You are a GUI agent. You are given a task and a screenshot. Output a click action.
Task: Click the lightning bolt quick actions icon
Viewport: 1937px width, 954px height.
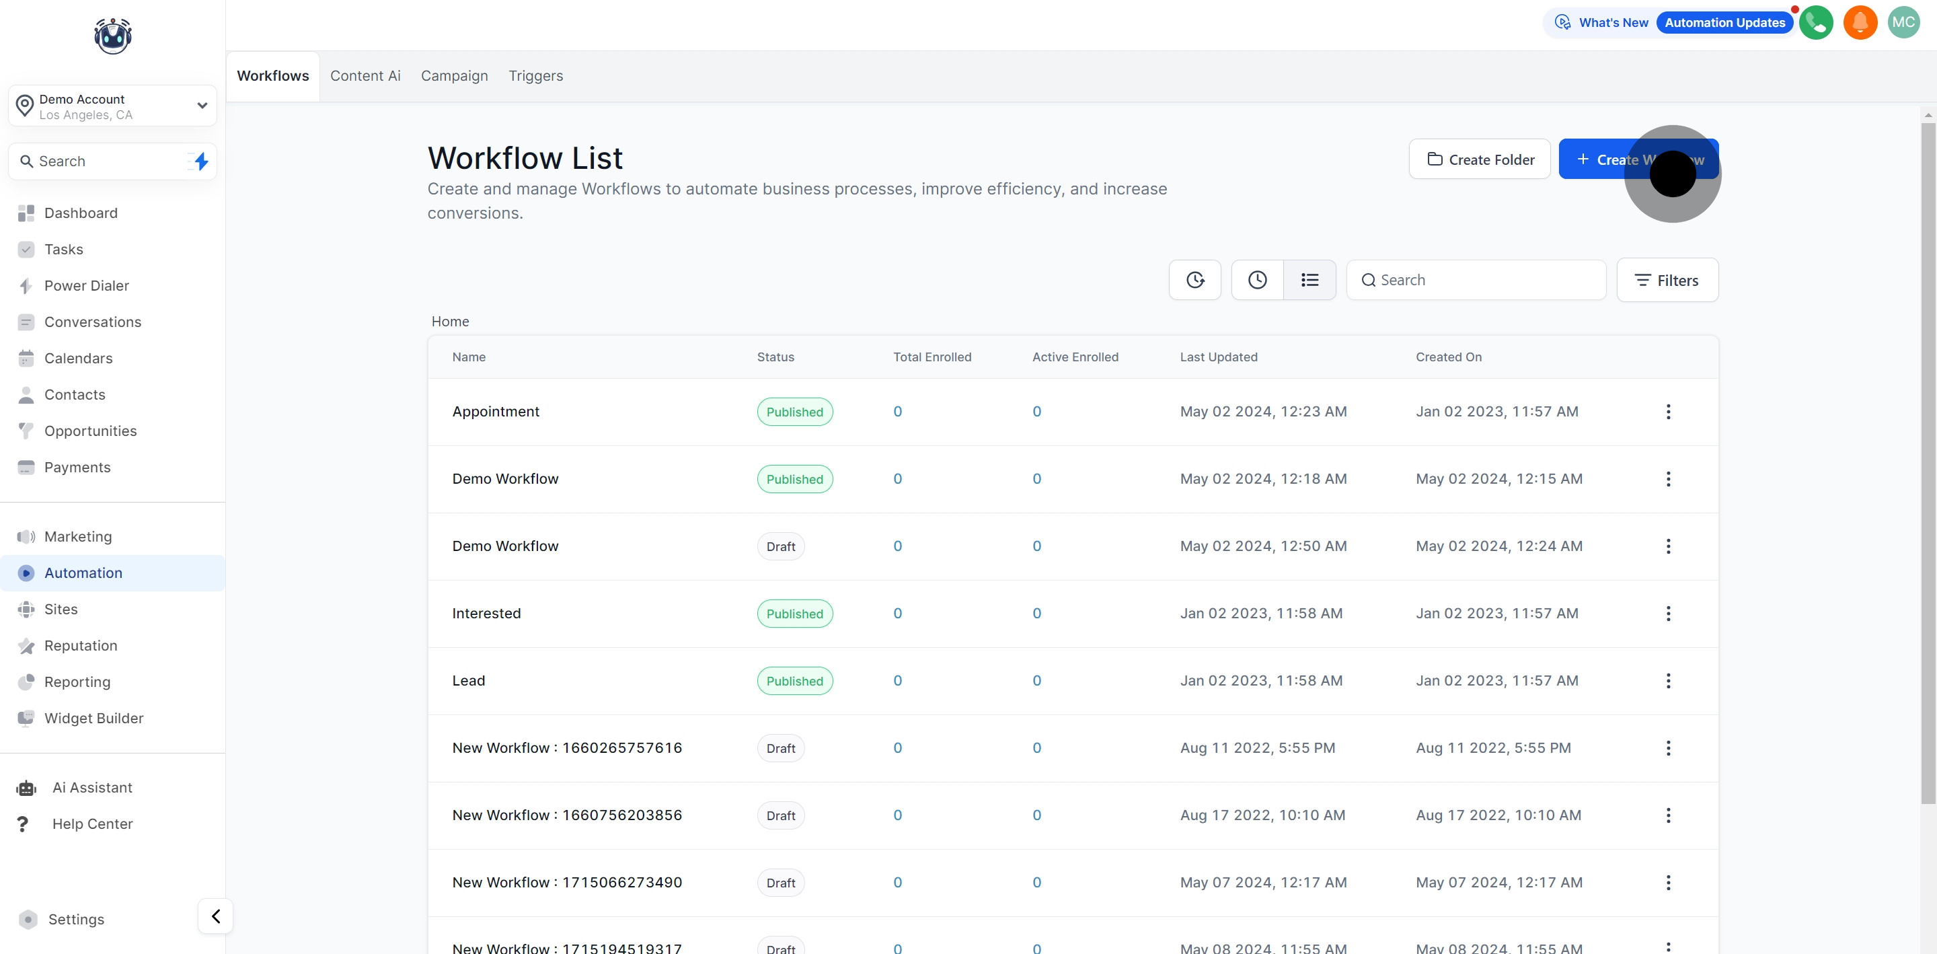pyautogui.click(x=201, y=161)
